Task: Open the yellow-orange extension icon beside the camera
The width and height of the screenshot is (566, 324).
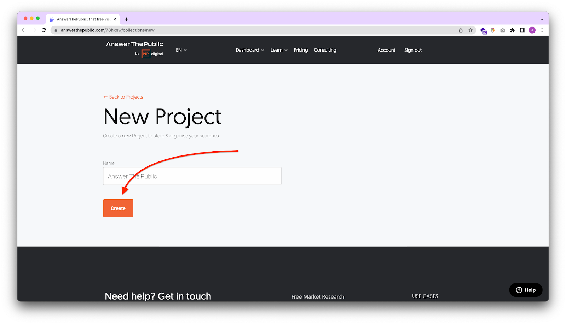Action: [x=493, y=30]
